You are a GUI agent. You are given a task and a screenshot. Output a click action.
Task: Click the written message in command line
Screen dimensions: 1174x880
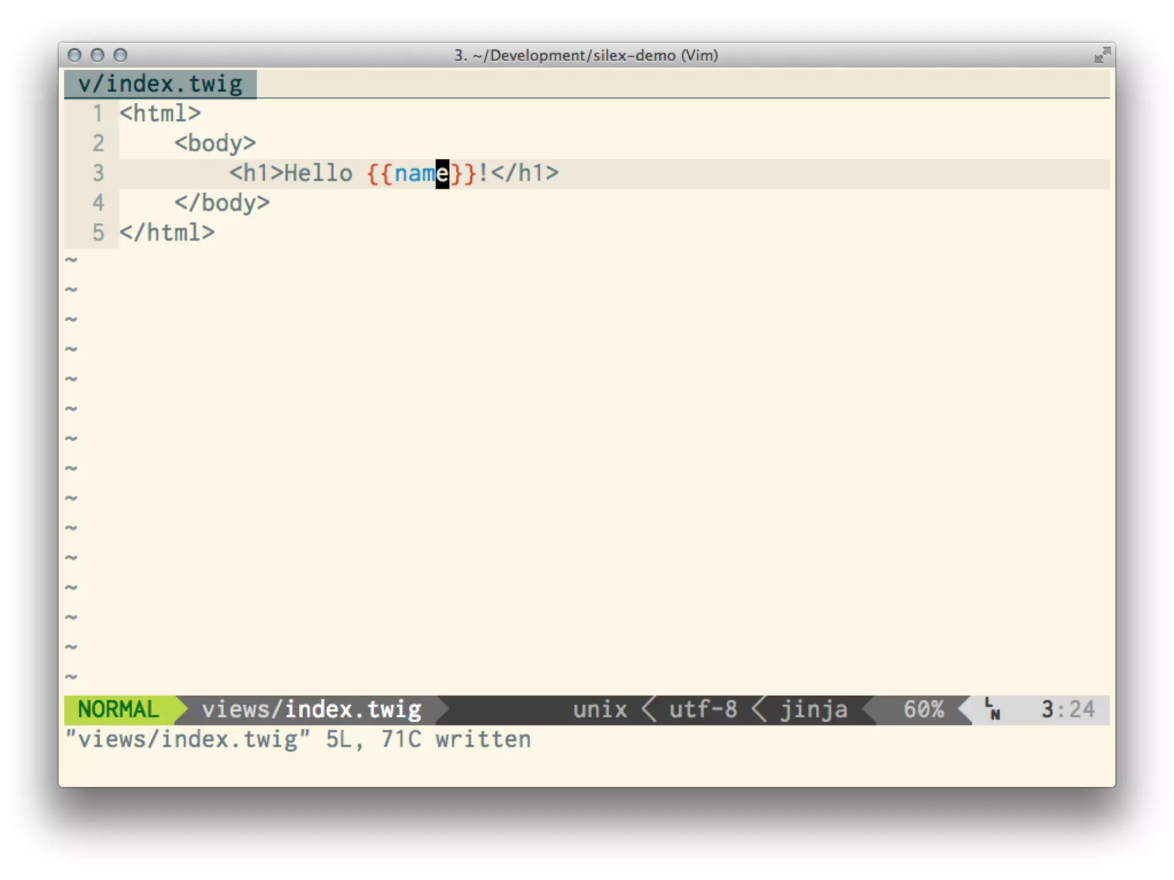coord(483,739)
